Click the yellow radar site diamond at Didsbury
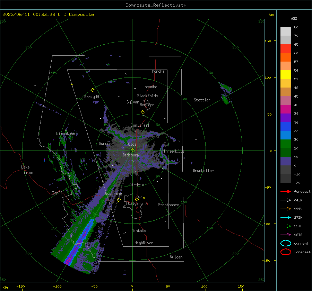Image resolution: width=312 pixels, height=291 pixels. [x=132, y=151]
